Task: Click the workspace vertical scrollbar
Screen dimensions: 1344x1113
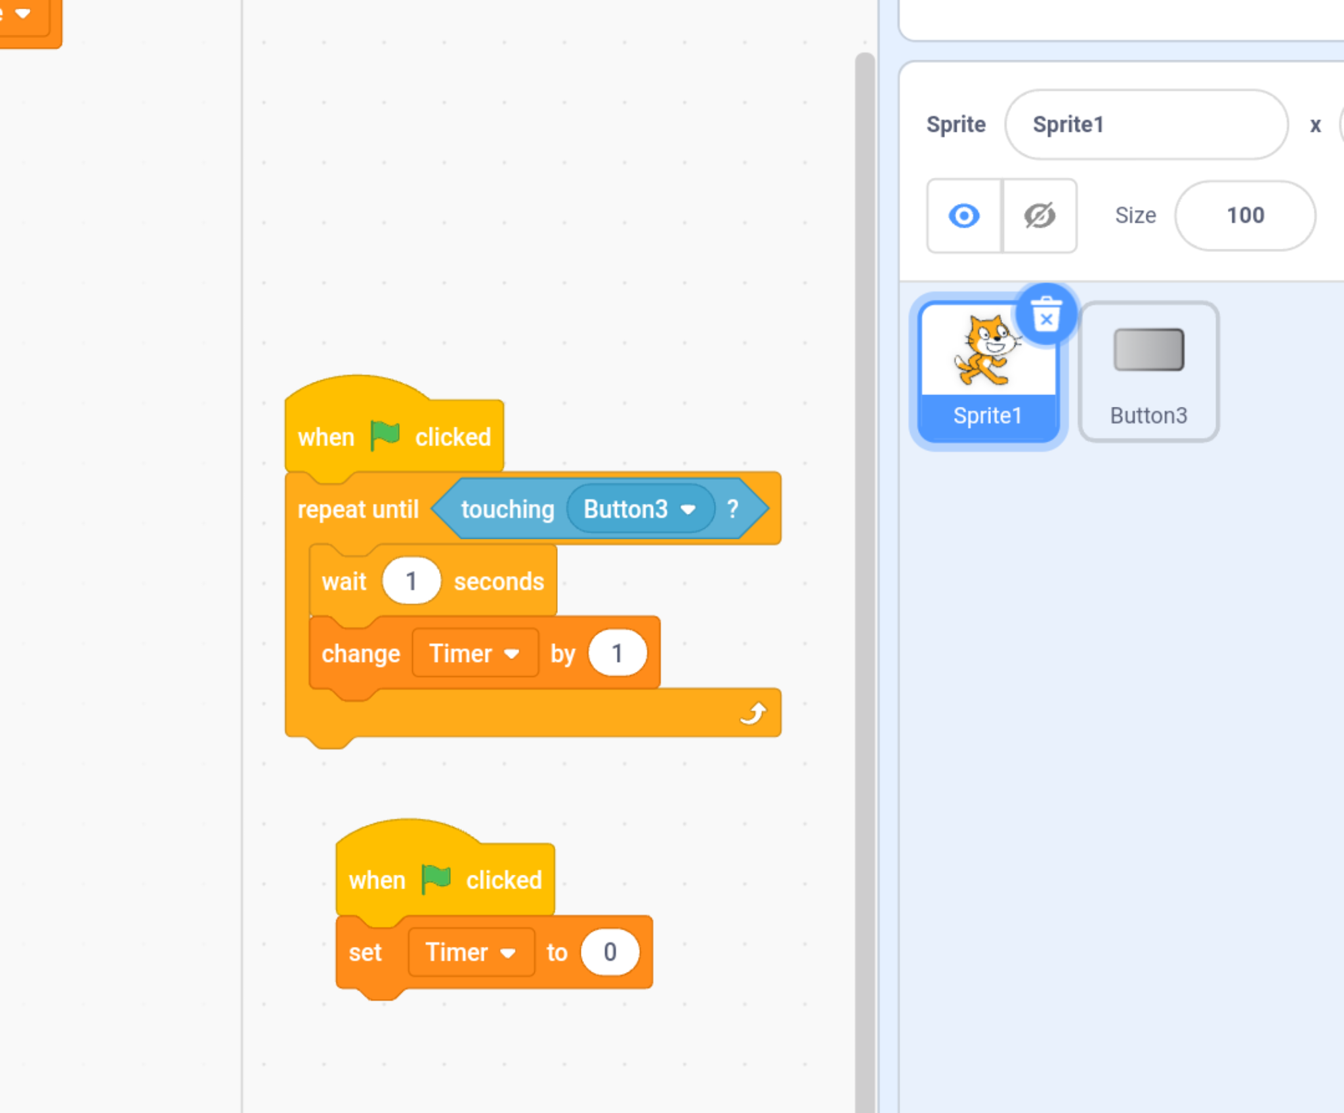Action: point(864,525)
